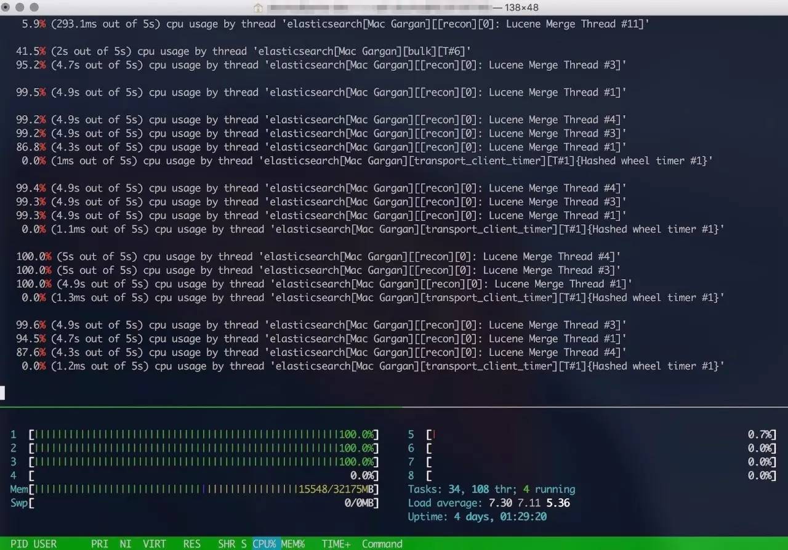Click the TIME+ column header
The width and height of the screenshot is (788, 550).
[336, 544]
